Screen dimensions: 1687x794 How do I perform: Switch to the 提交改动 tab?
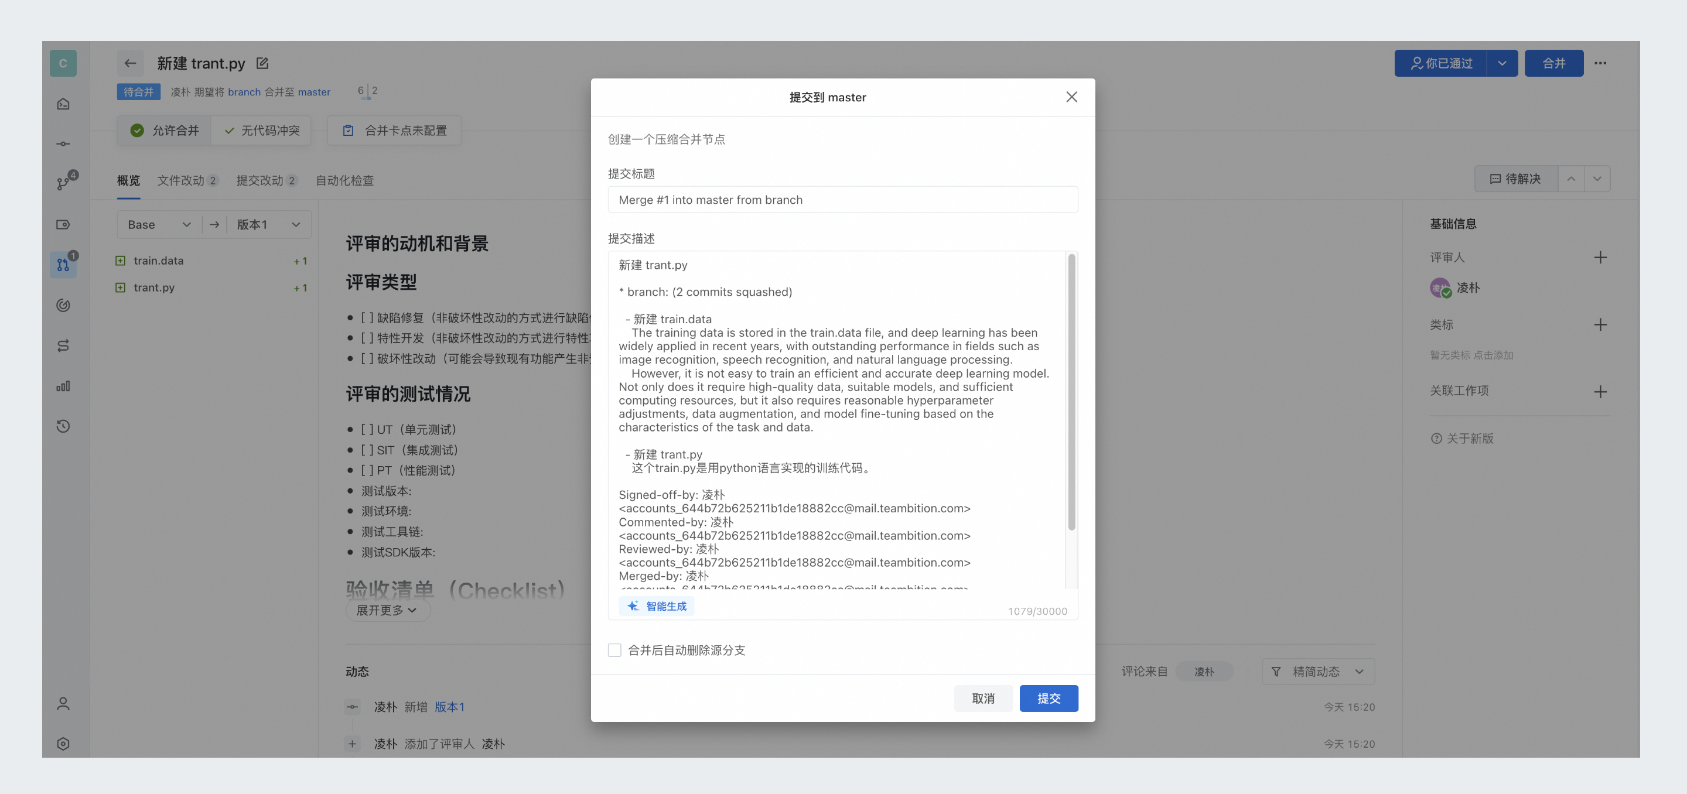(267, 180)
